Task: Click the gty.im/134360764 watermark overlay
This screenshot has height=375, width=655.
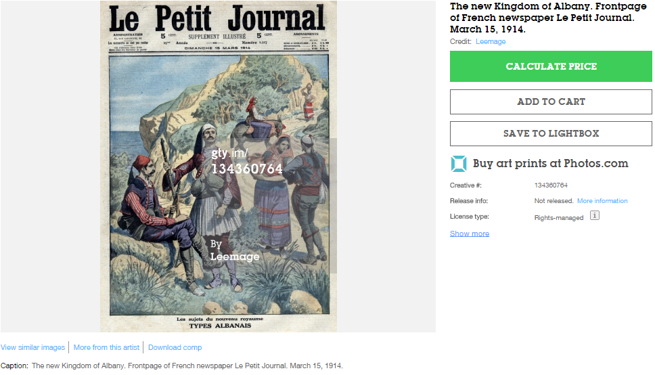Action: 246,161
